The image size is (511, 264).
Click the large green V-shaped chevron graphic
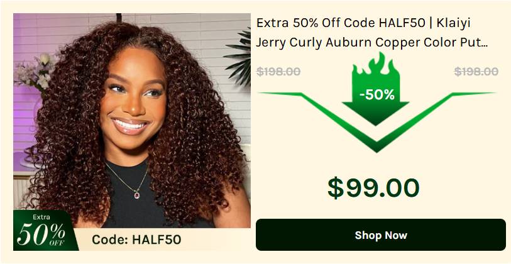tap(376, 122)
